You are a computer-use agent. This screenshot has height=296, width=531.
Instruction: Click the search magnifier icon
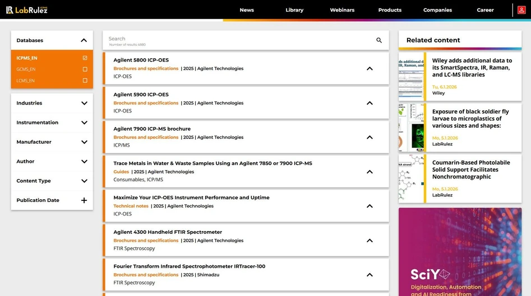pyautogui.click(x=379, y=40)
